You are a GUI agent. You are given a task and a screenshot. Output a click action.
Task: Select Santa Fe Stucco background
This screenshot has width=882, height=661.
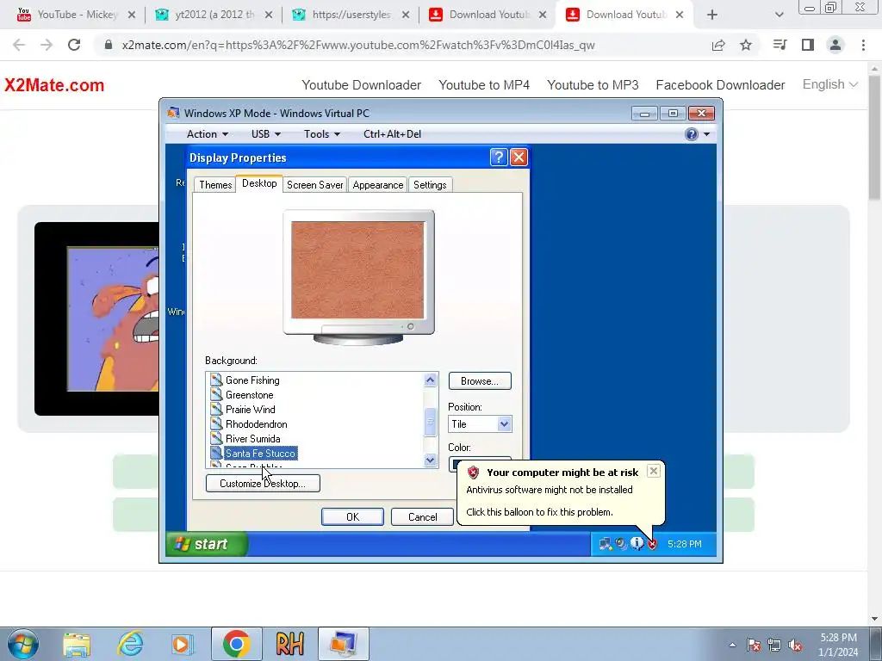[x=260, y=453]
